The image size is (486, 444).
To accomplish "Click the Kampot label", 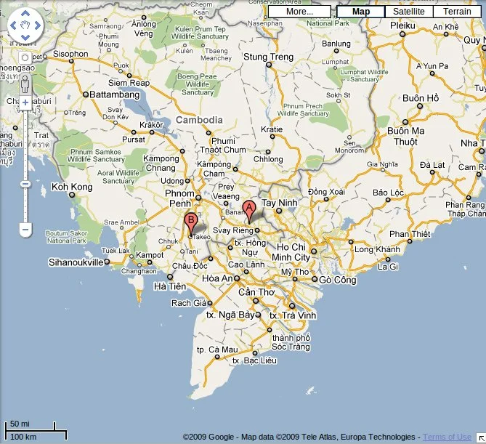I will click(150, 255).
